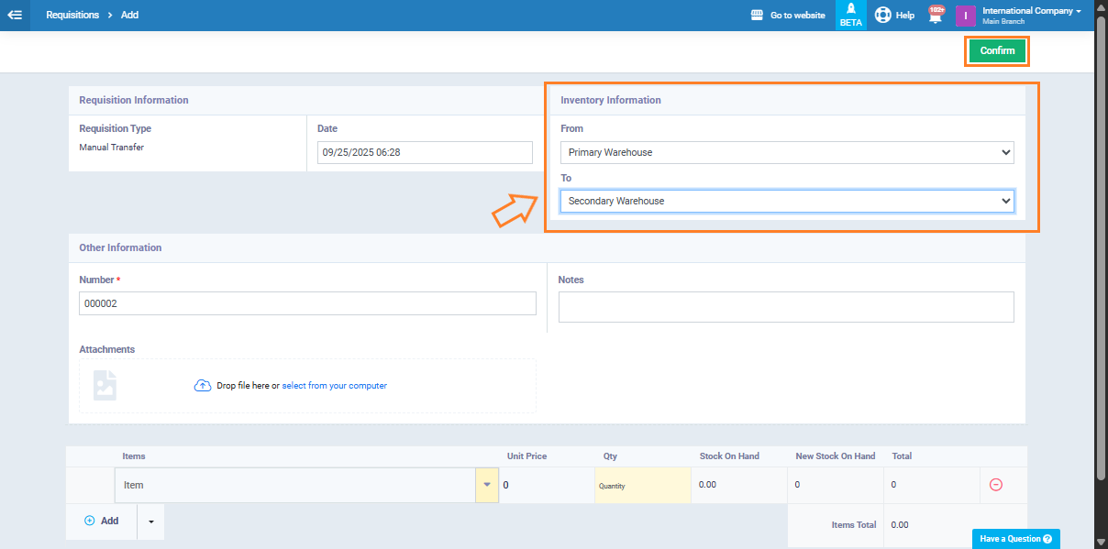Click the purple company avatar icon

click(965, 16)
